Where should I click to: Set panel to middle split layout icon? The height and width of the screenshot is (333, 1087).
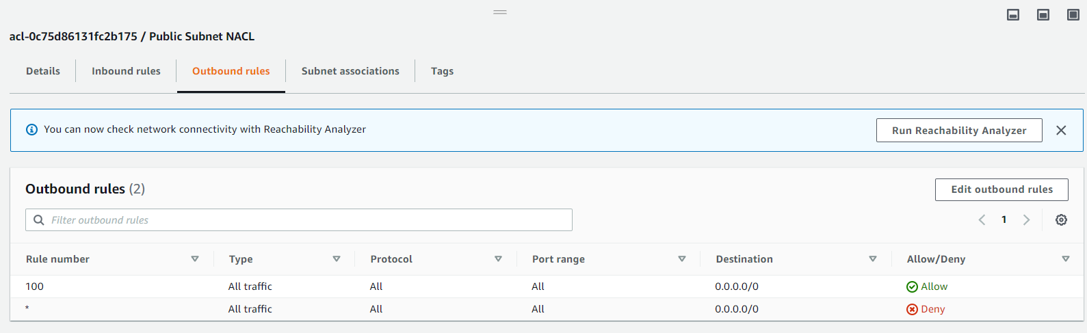[x=1043, y=15]
